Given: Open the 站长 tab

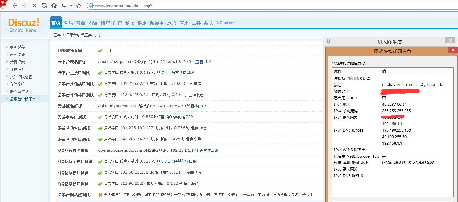Looking at the screenshot, I should tap(209, 23).
